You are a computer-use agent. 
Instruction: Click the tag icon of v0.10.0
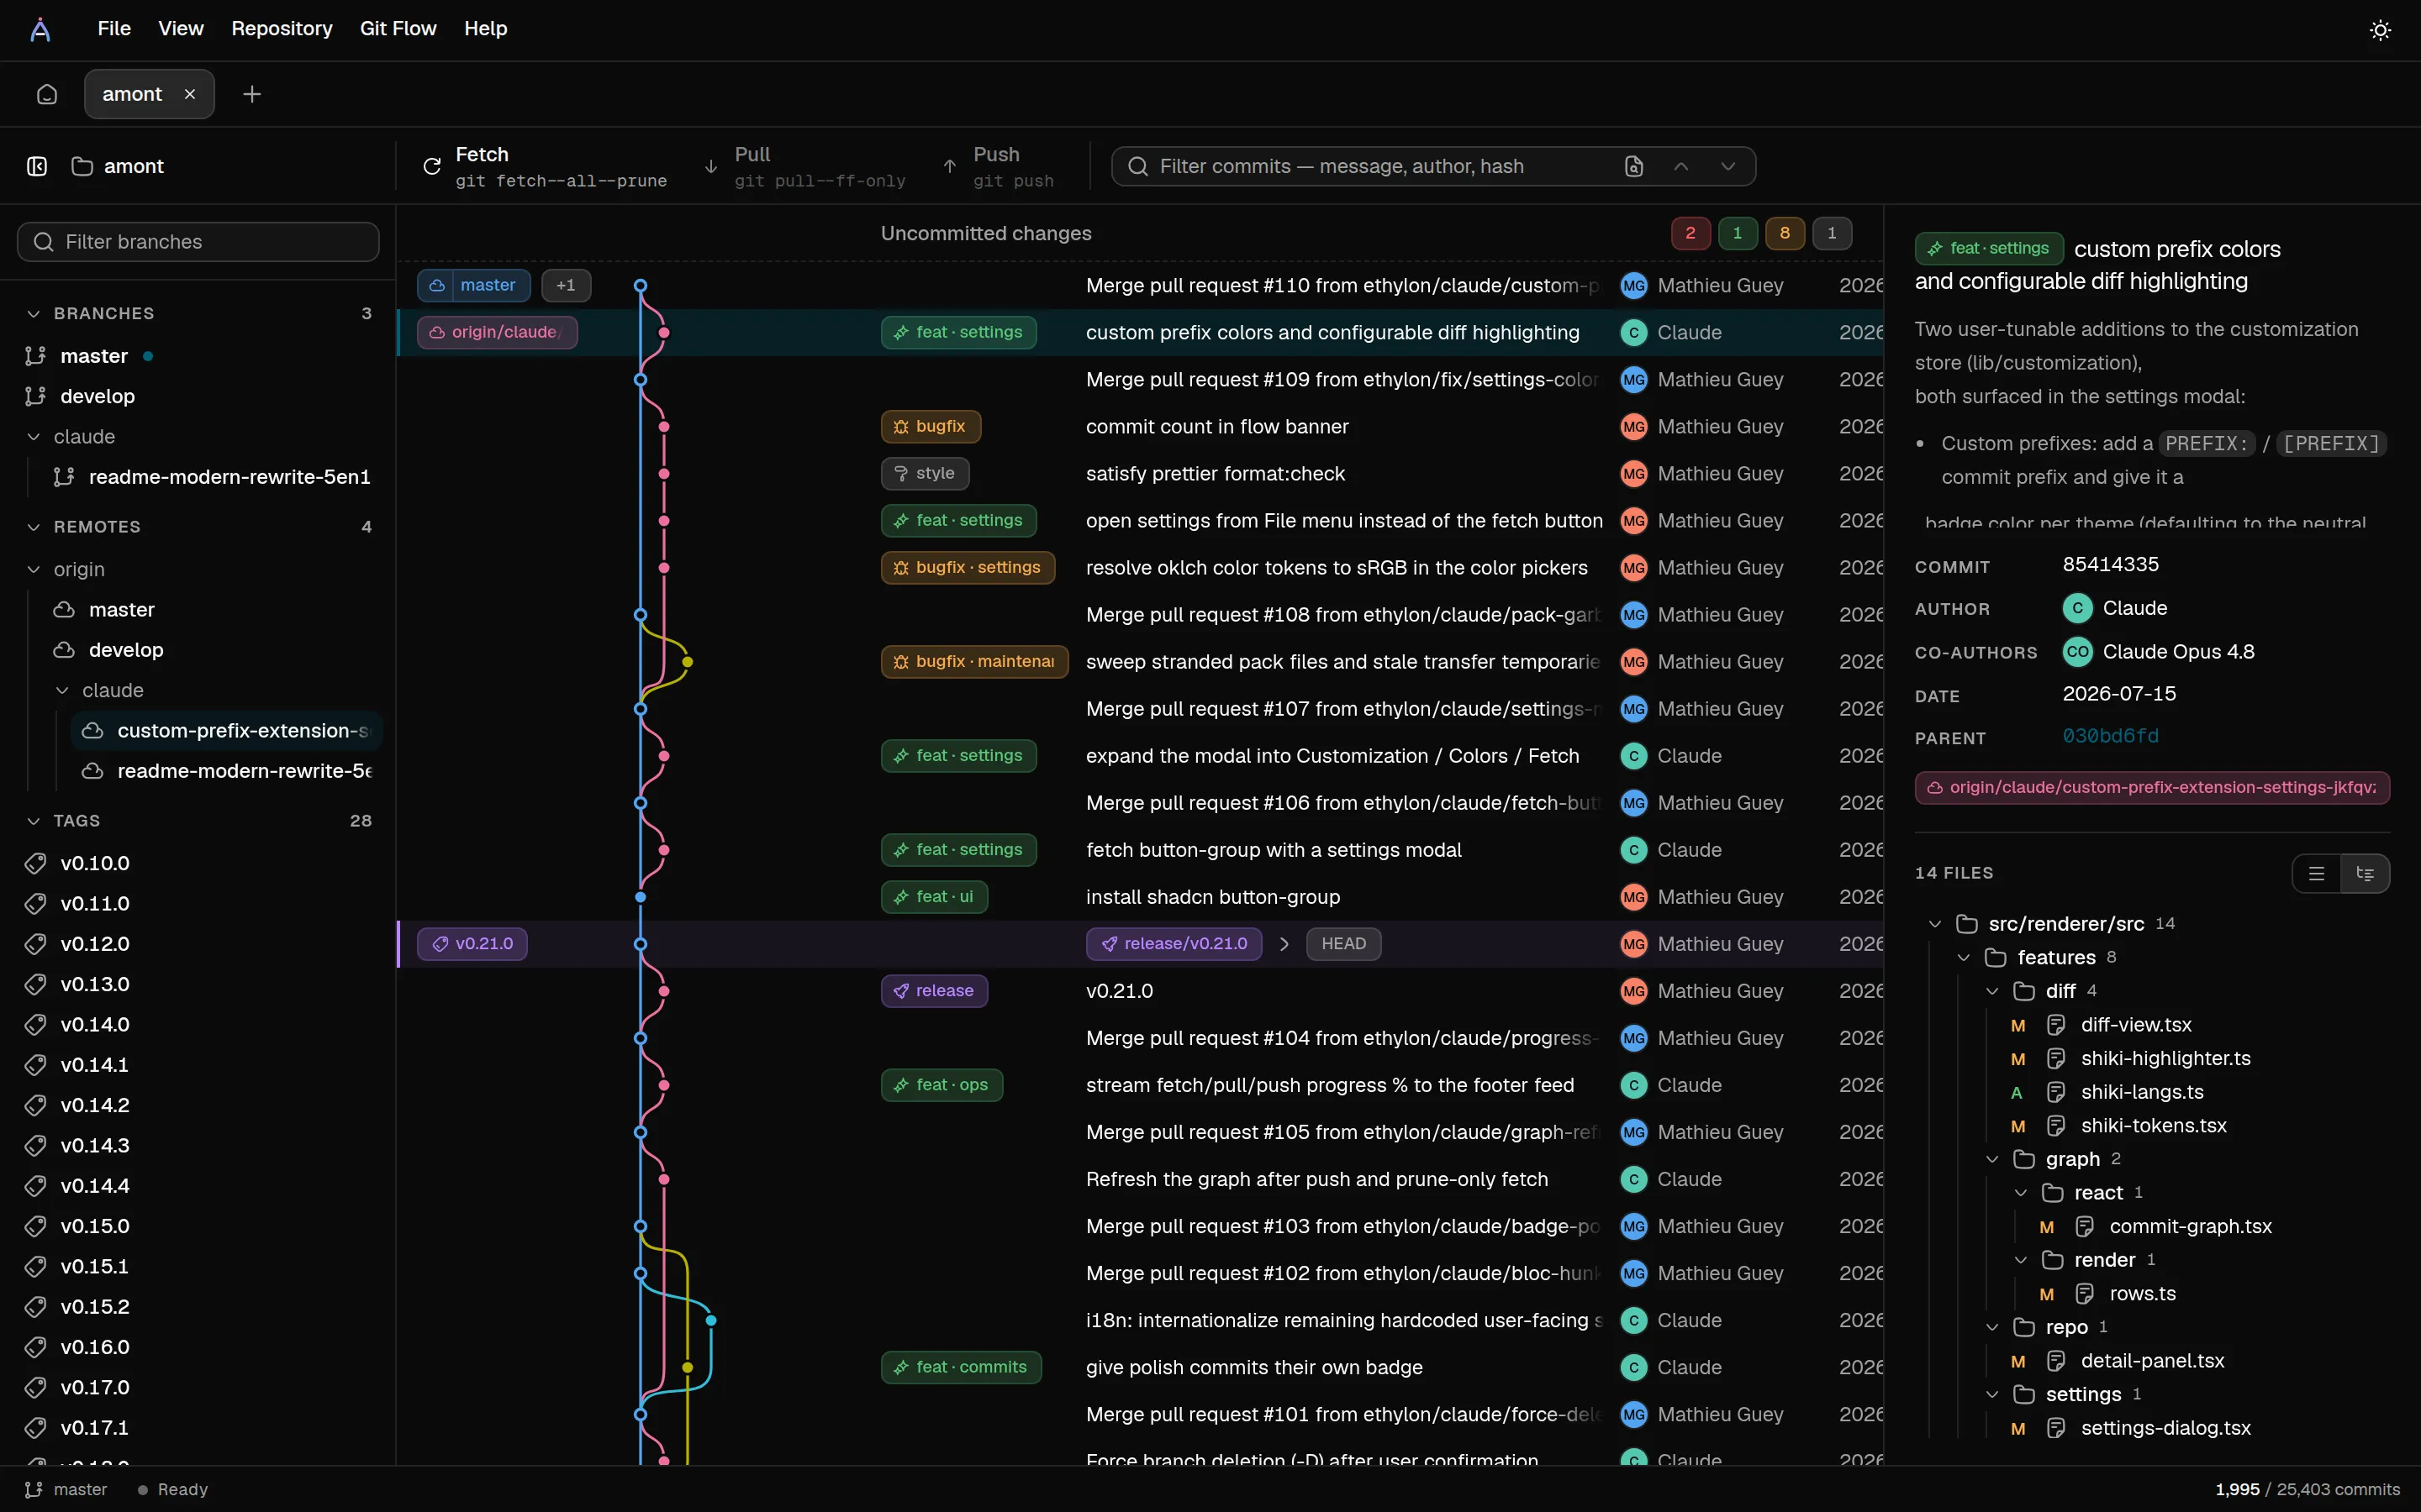(x=36, y=863)
